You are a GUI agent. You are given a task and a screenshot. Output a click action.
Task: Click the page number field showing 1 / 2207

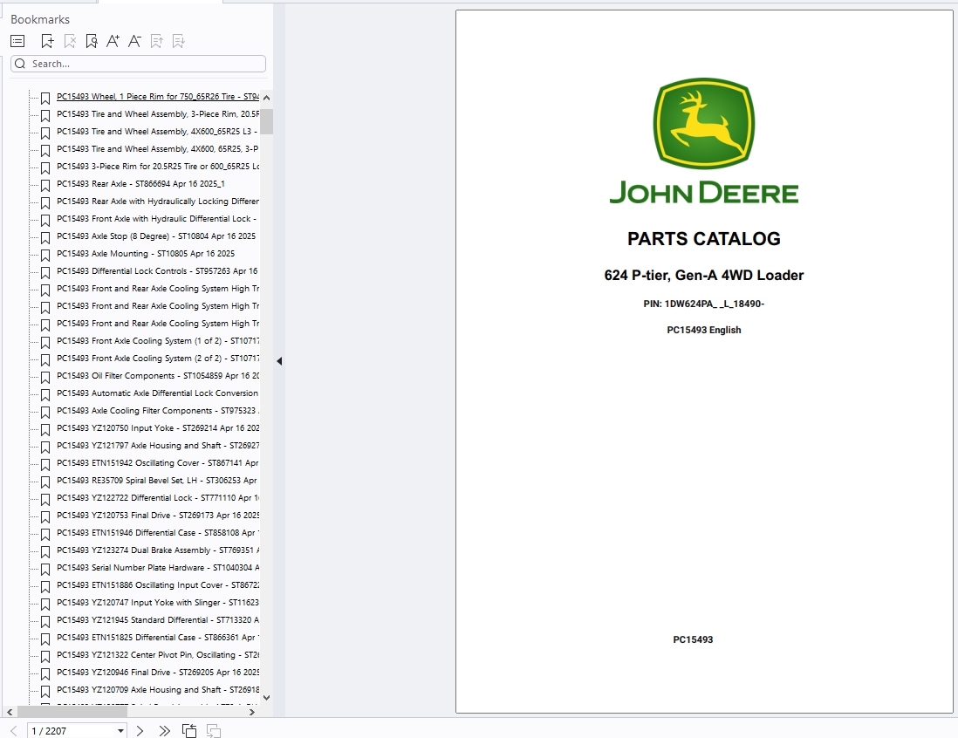point(72,730)
